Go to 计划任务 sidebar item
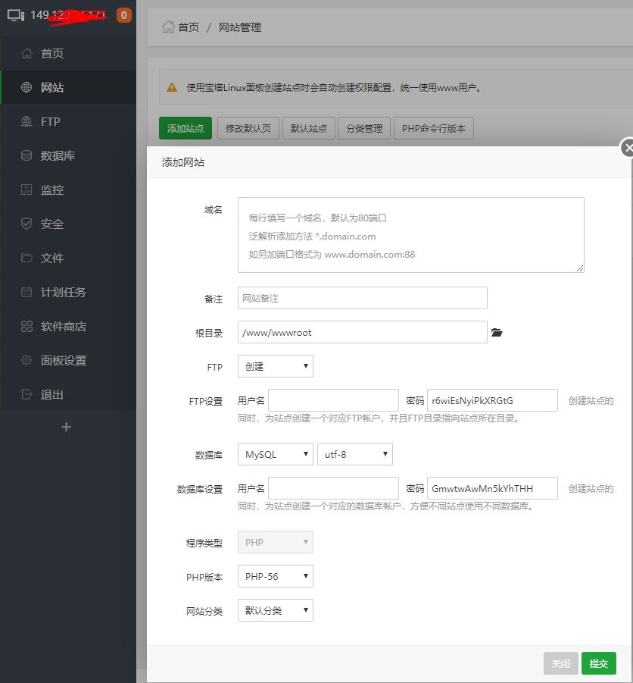 point(64,292)
